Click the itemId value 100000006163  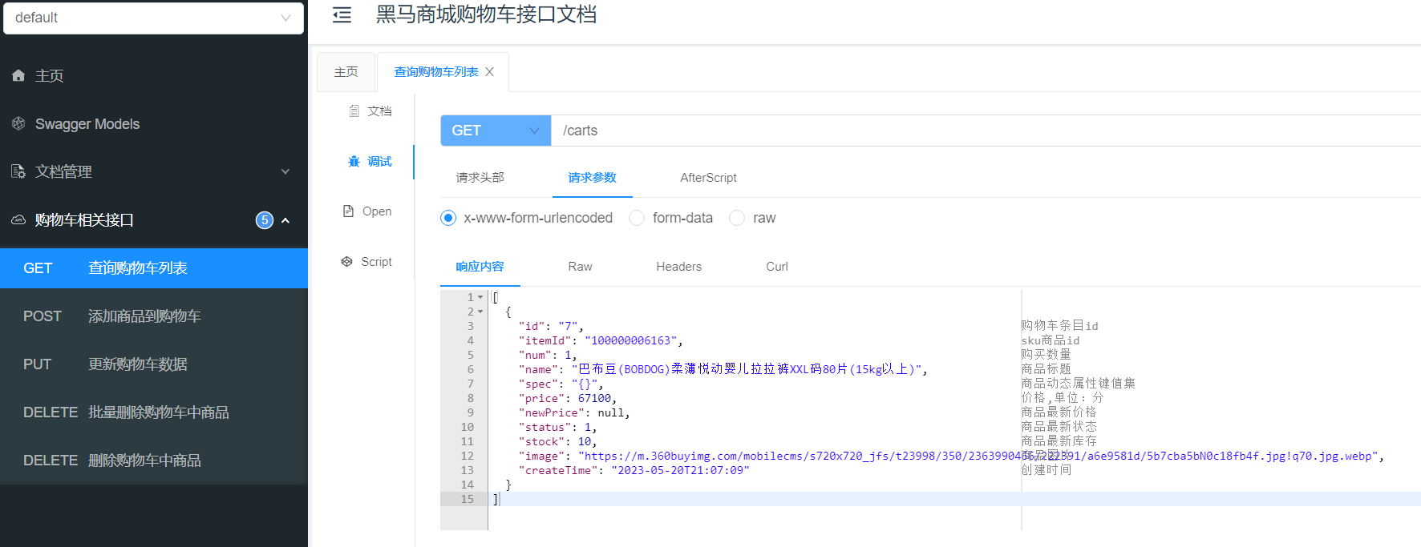[x=632, y=340]
